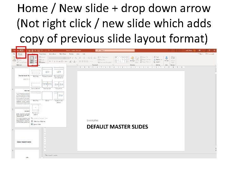Click the 'DEFAULT MASTER SLIDES' title on the slide

[117, 127]
